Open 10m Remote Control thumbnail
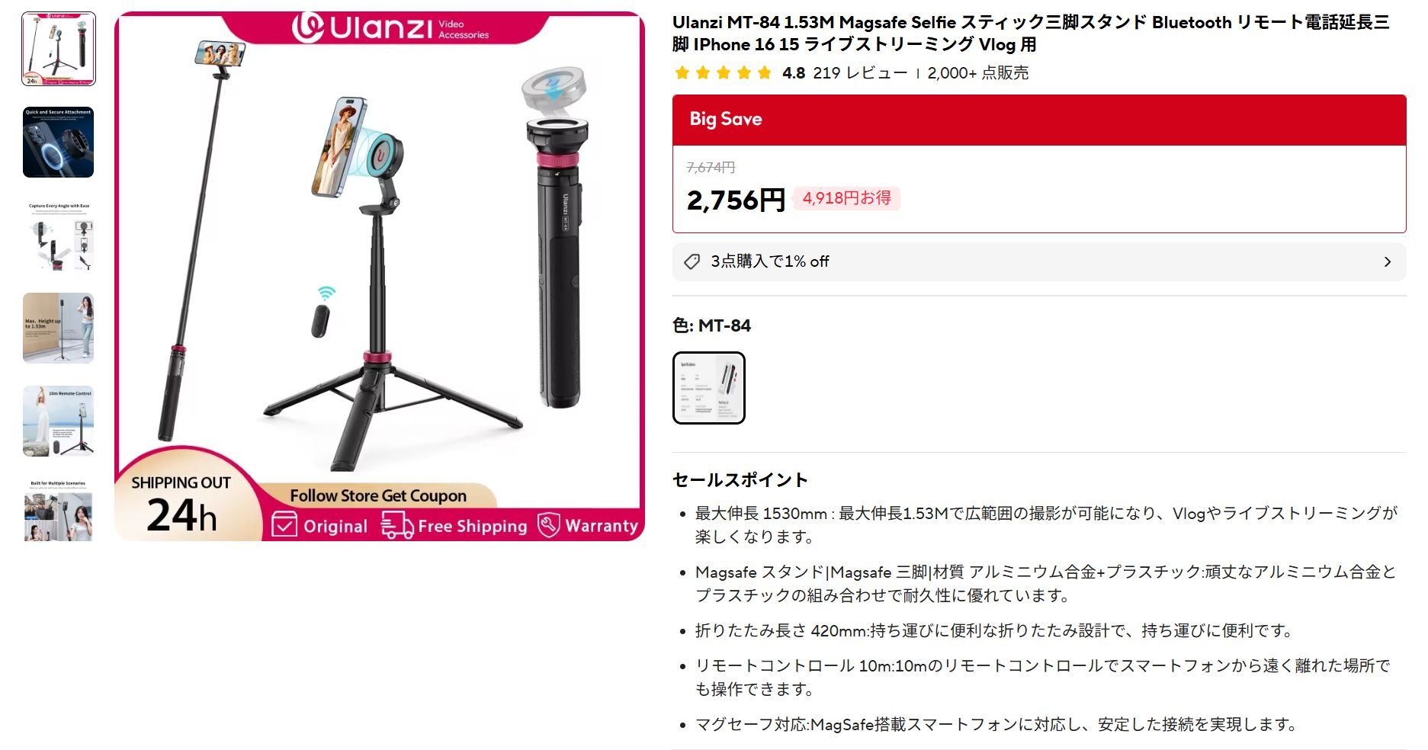Viewport: 1428px width, 750px height. pyautogui.click(x=59, y=421)
